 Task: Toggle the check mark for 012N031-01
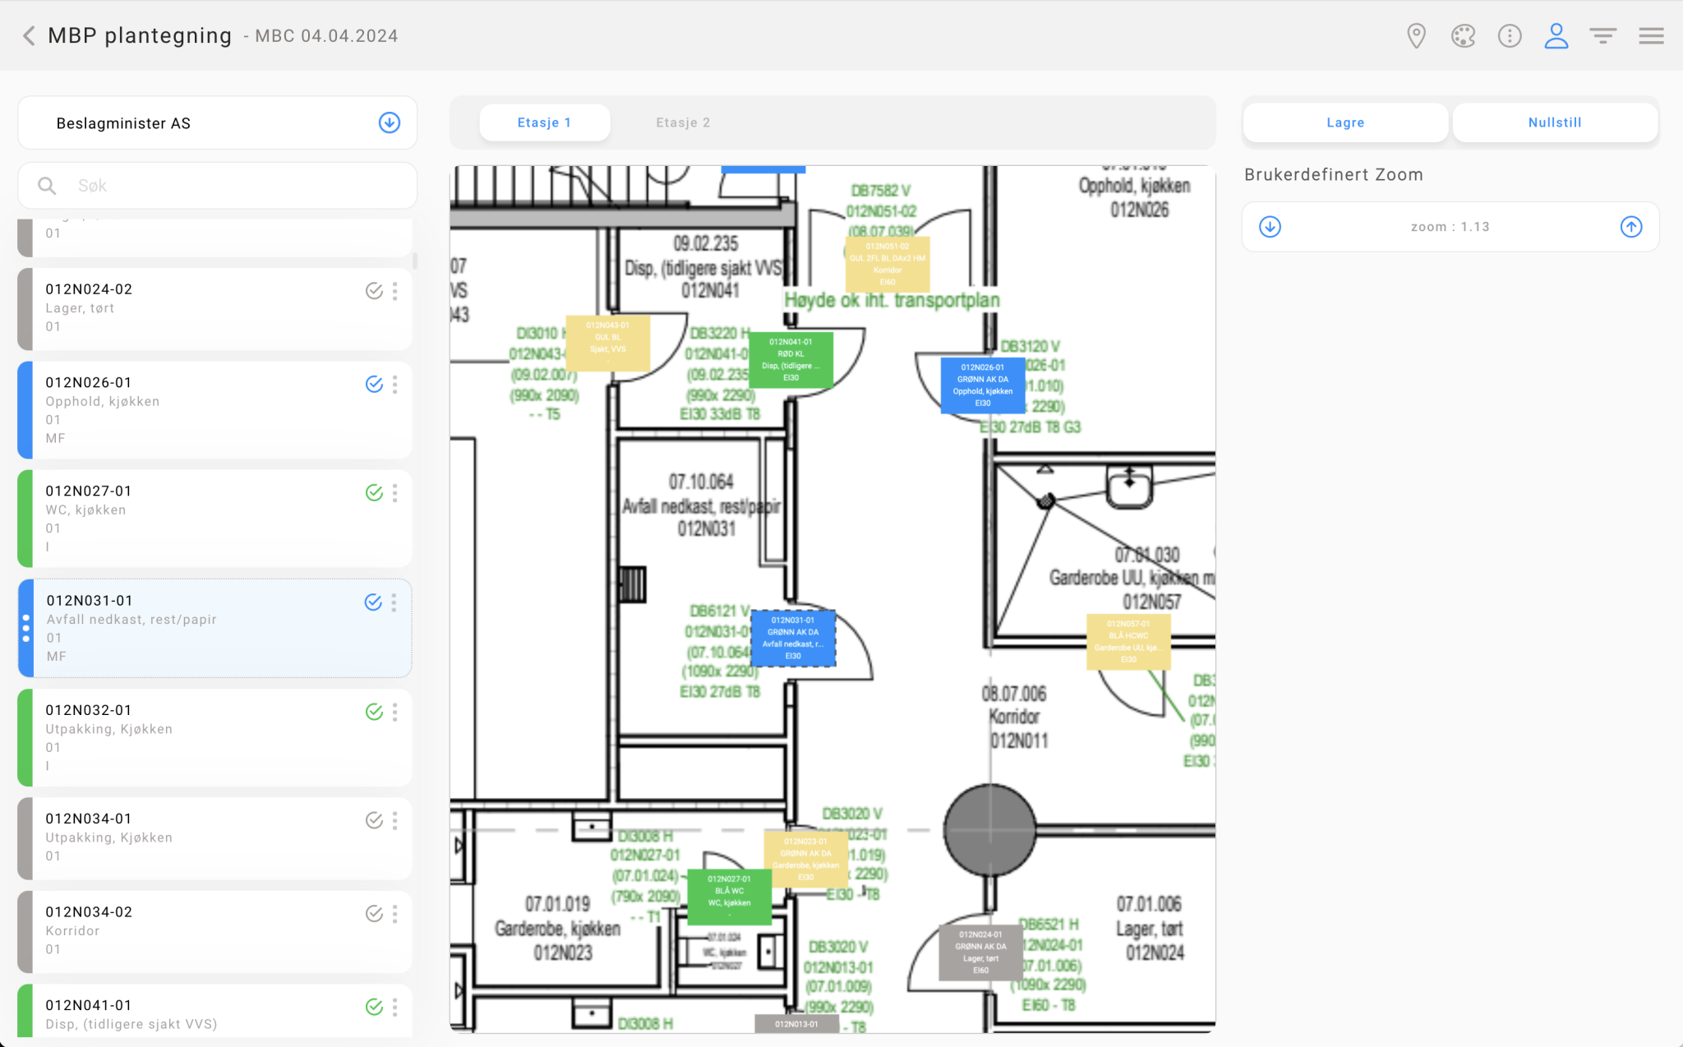tap(373, 602)
